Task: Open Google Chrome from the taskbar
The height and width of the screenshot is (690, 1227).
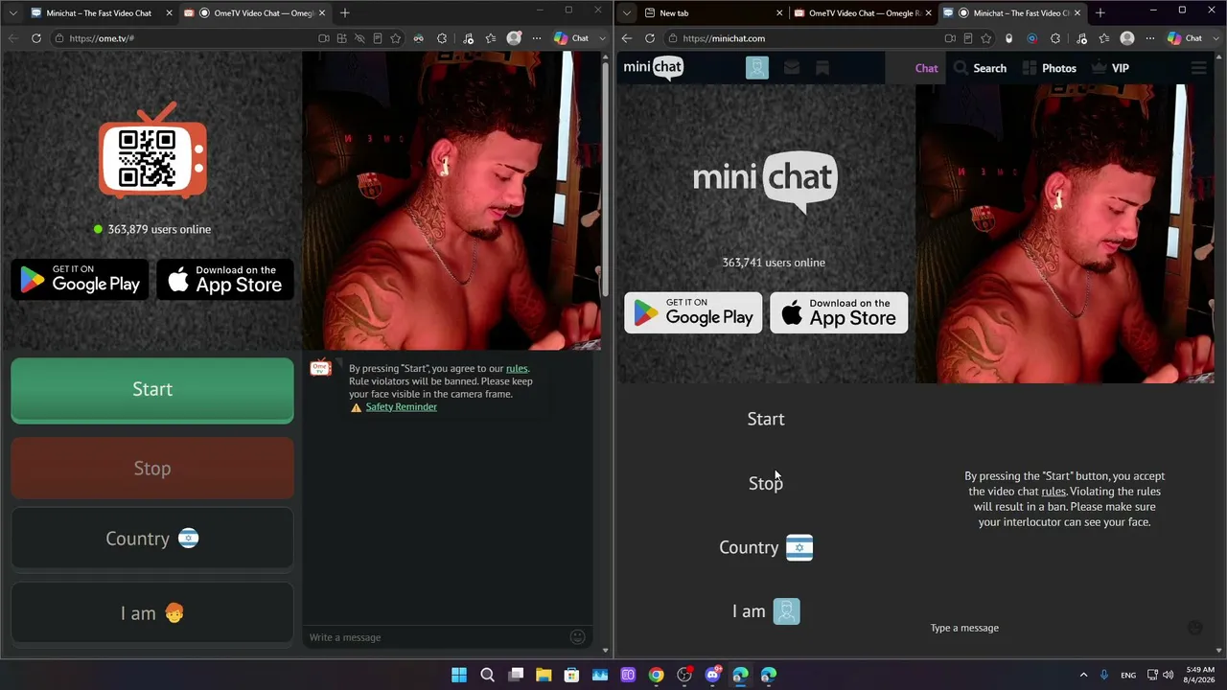Action: pyautogui.click(x=656, y=675)
